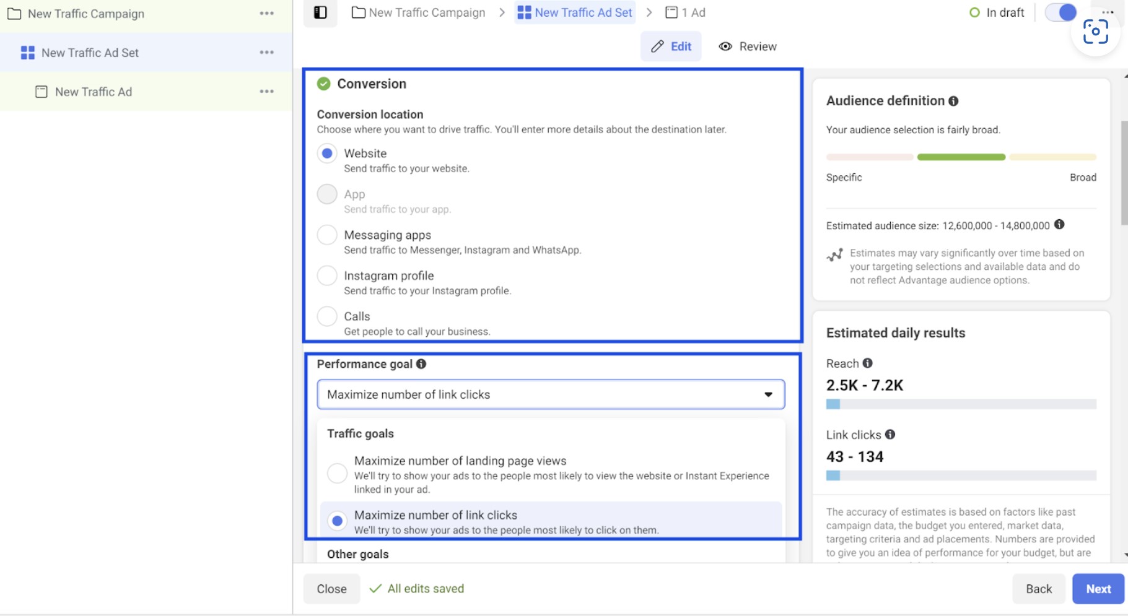Click the Reach info icon
Viewport: 1128px width, 616px height.
coord(868,363)
